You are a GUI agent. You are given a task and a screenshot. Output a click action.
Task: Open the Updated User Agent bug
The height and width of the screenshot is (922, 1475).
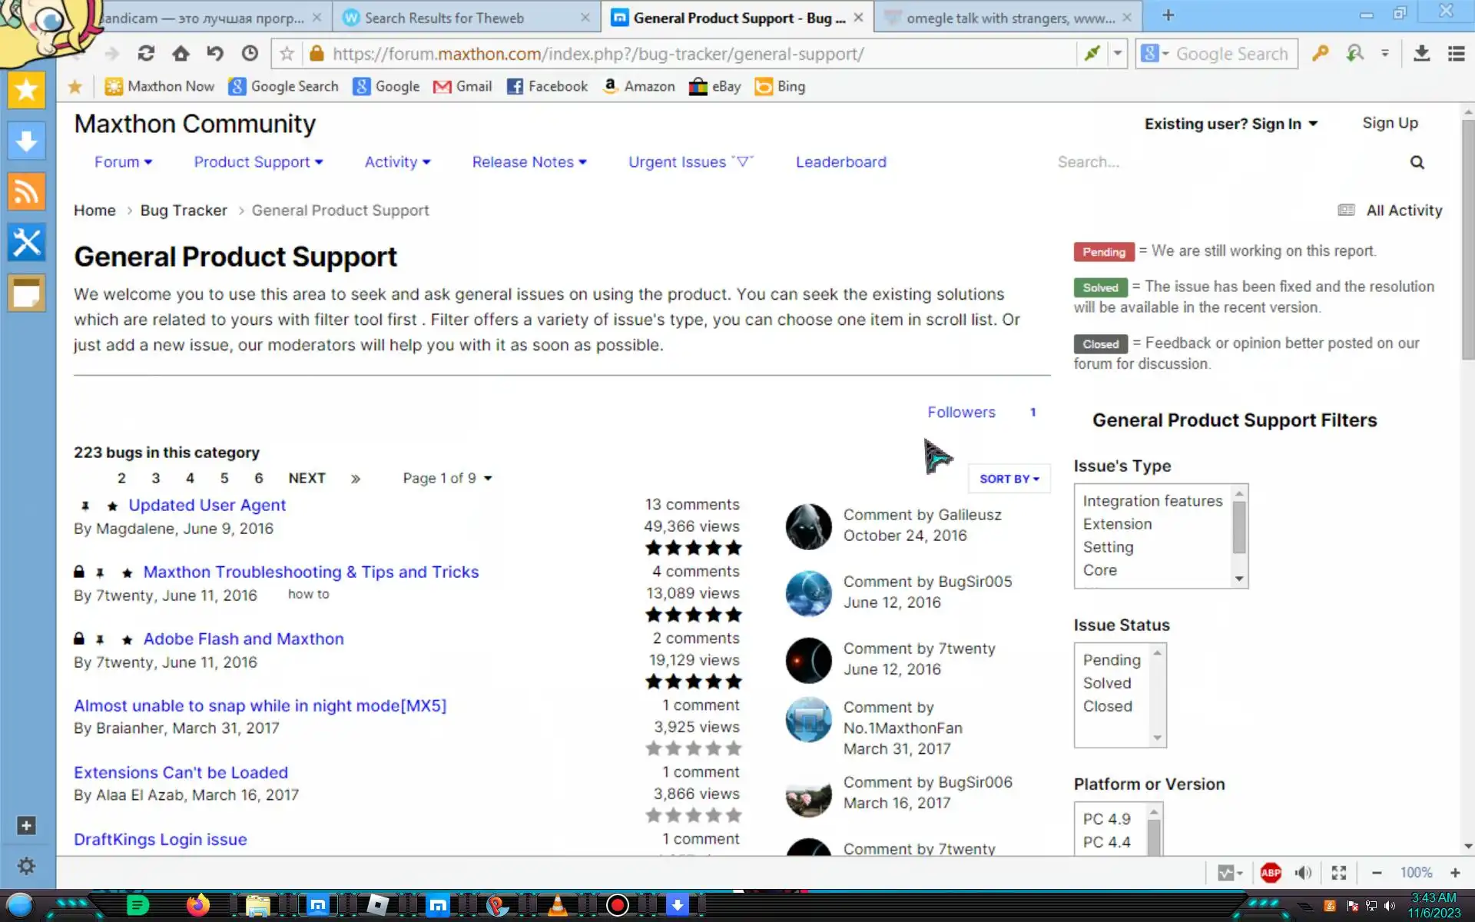207,505
